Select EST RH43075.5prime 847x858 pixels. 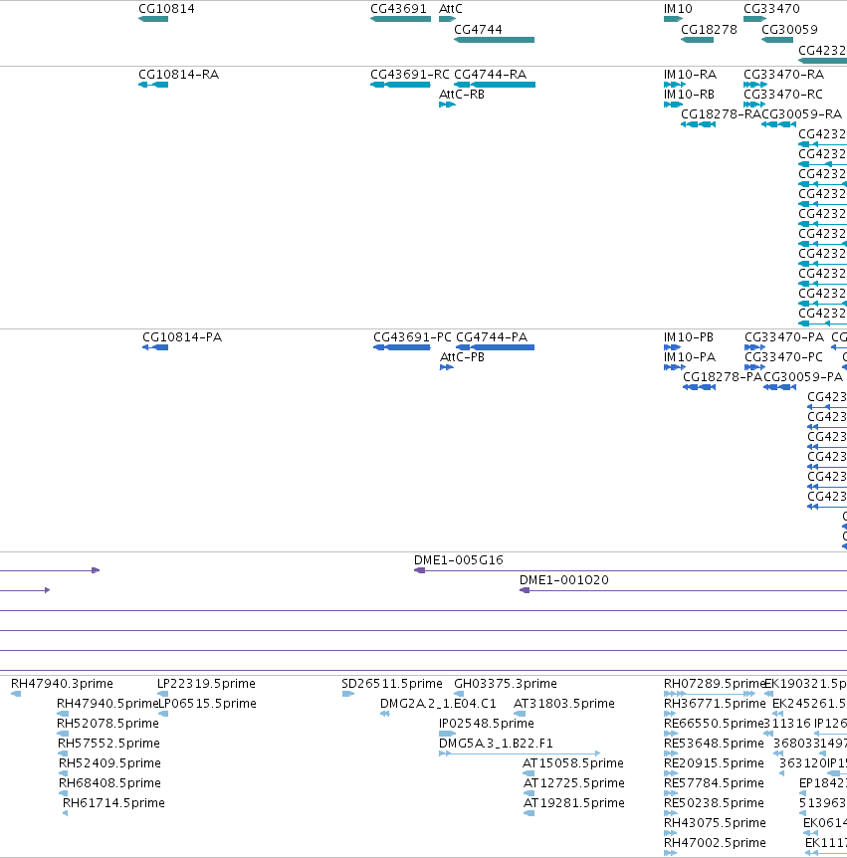pos(670,833)
